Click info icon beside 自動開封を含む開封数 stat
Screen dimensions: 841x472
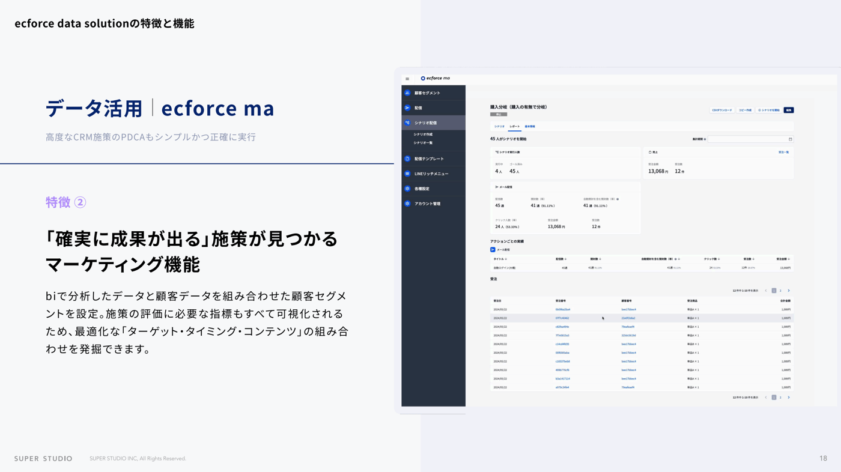coord(618,199)
